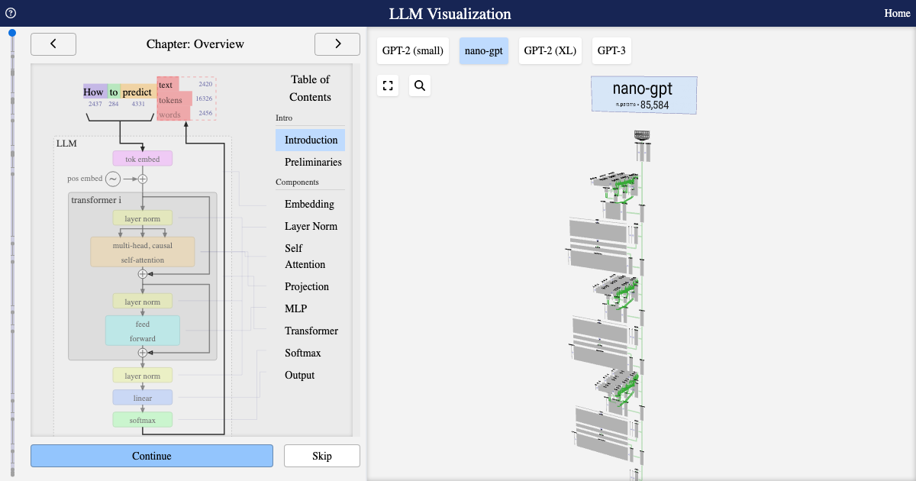Image resolution: width=916 pixels, height=481 pixels.
Task: Click the multi-head causal self-attention block
Action: 143,252
